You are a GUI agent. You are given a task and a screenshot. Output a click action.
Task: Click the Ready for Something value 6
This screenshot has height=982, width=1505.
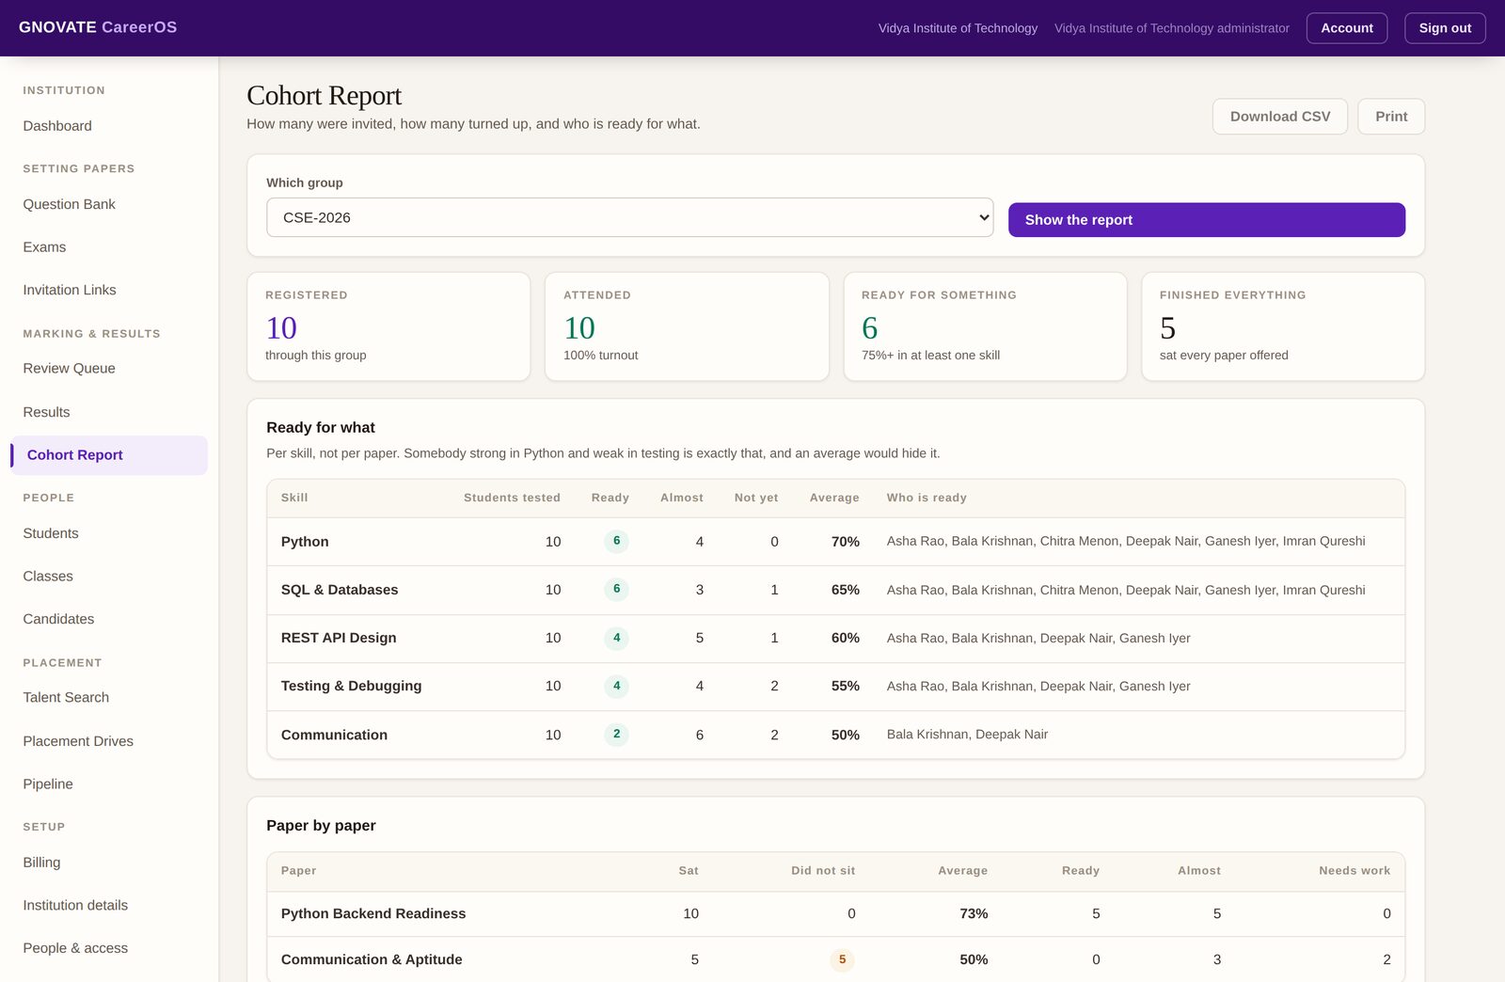(870, 327)
